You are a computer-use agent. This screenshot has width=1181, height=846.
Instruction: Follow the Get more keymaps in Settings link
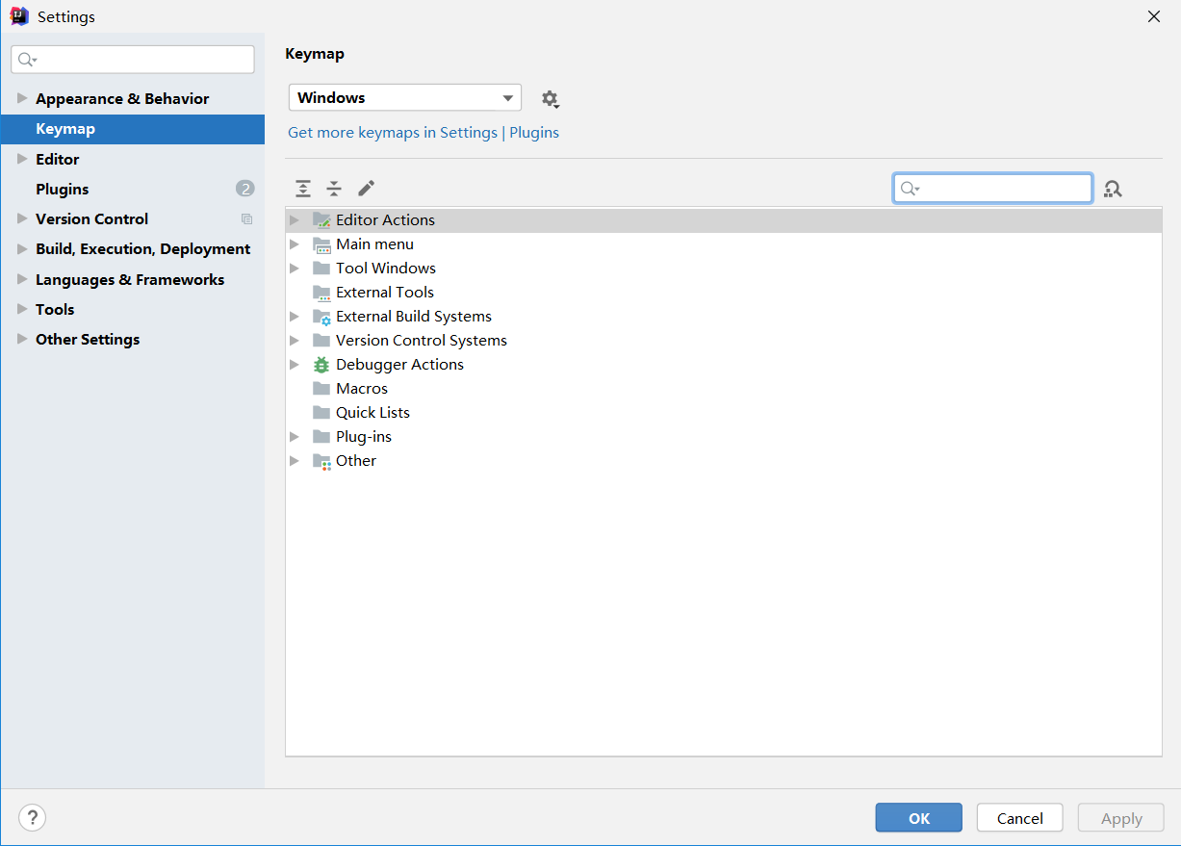(x=393, y=133)
